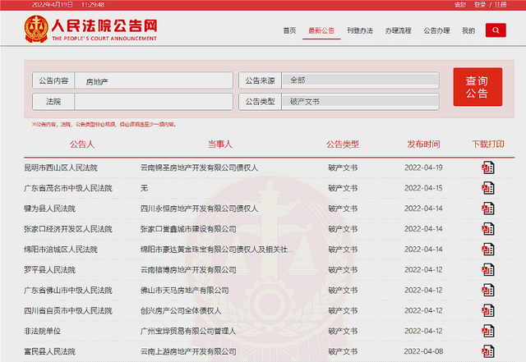Click the 公告类型 column header

point(343,144)
